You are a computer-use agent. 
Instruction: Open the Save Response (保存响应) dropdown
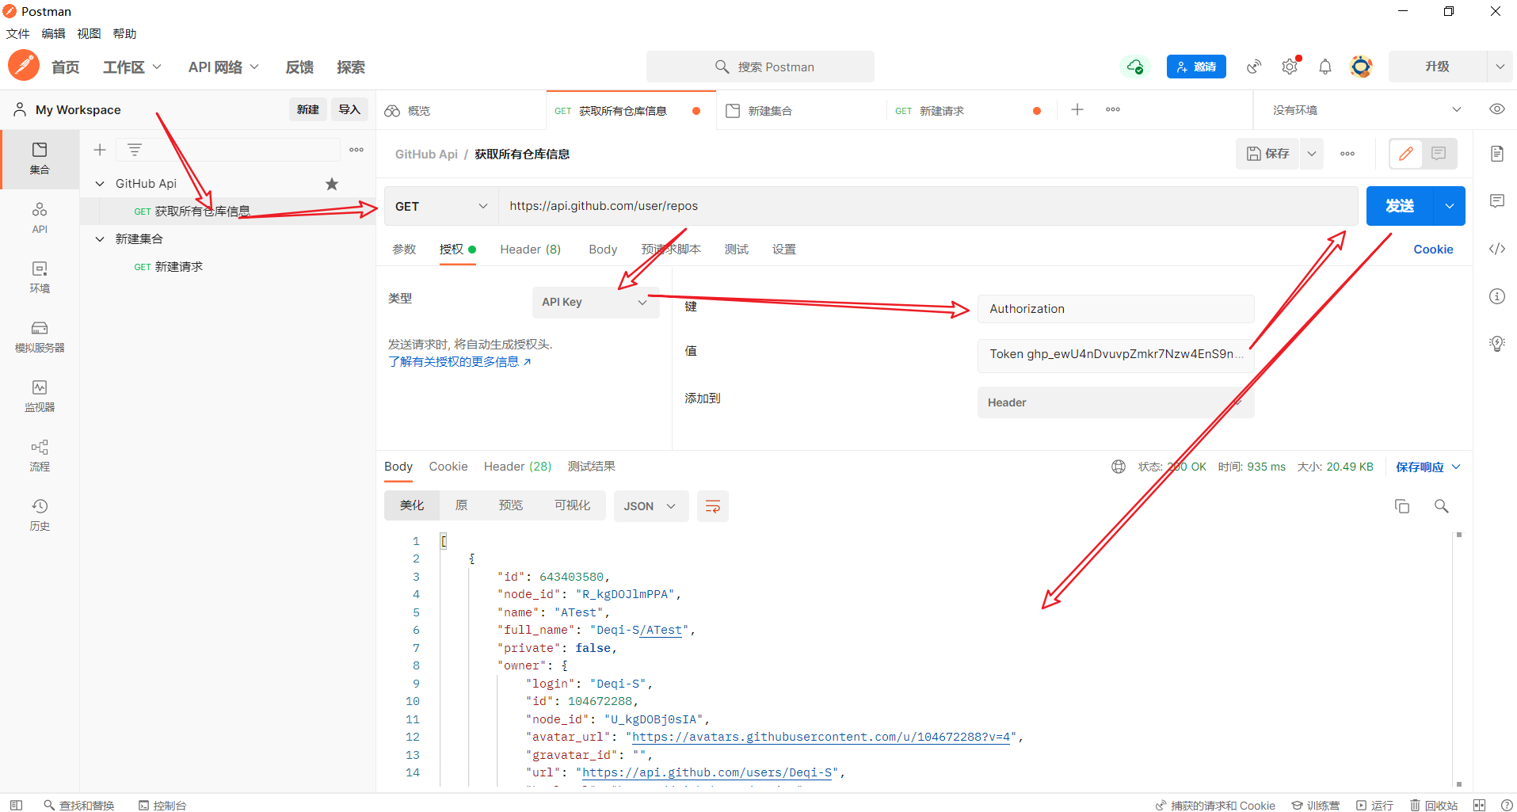pos(1427,467)
